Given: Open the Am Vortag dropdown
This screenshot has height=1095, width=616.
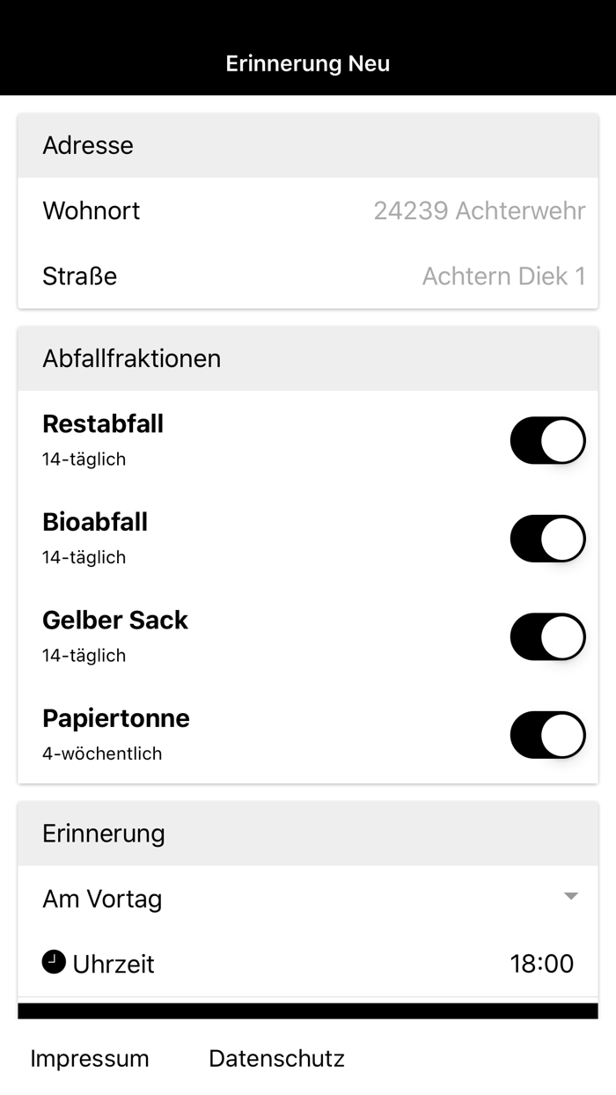Looking at the screenshot, I should point(307,898).
